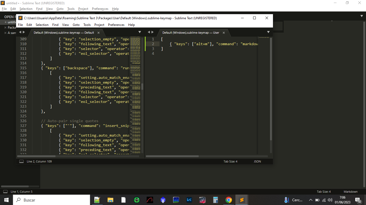Open Goto menu in the keymap window
The height and width of the screenshot is (205, 366).
tap(76, 25)
